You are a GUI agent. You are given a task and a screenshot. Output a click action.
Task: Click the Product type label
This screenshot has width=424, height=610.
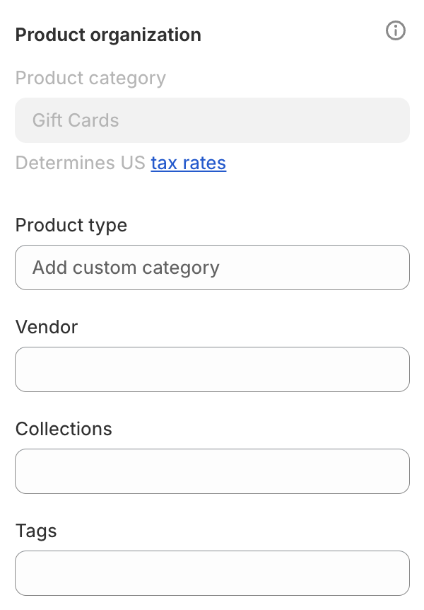click(71, 225)
